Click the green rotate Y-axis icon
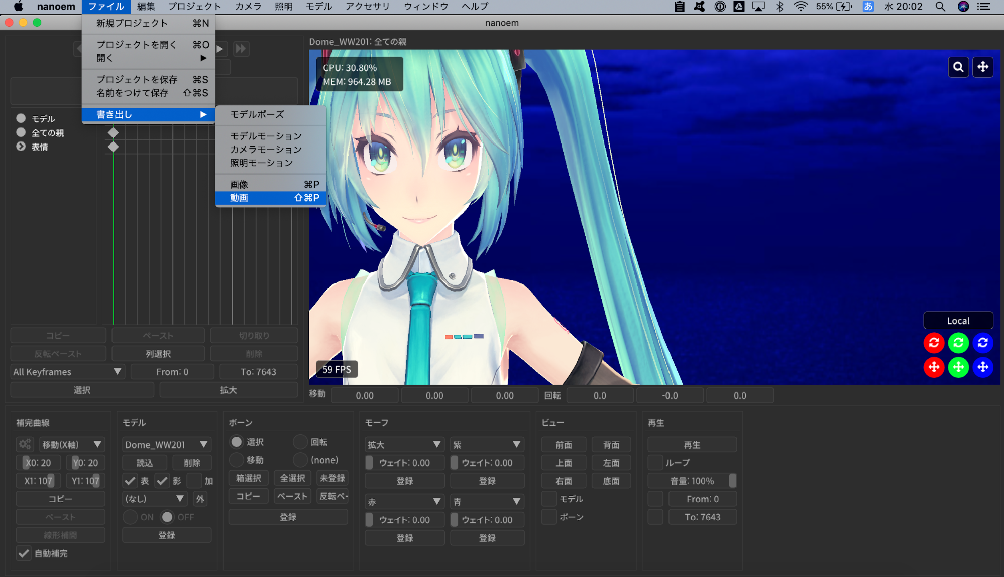The height and width of the screenshot is (577, 1004). [x=958, y=343]
